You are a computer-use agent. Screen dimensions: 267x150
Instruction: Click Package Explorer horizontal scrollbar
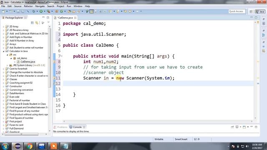pos(21,134)
